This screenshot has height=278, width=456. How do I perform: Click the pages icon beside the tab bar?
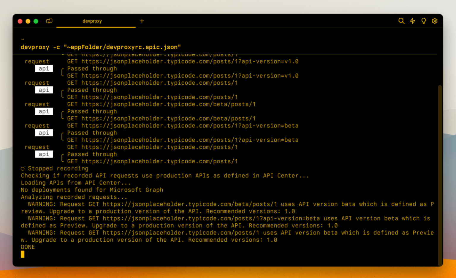click(x=49, y=21)
